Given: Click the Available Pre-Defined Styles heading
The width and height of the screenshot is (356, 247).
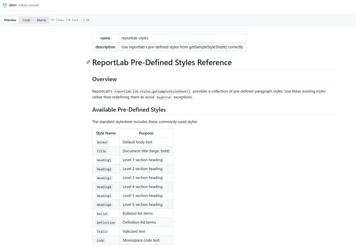Looking at the screenshot, I should click(129, 110).
